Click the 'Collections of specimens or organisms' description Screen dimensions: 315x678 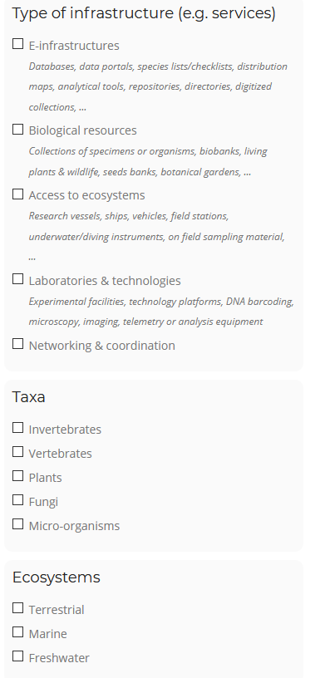(149, 162)
